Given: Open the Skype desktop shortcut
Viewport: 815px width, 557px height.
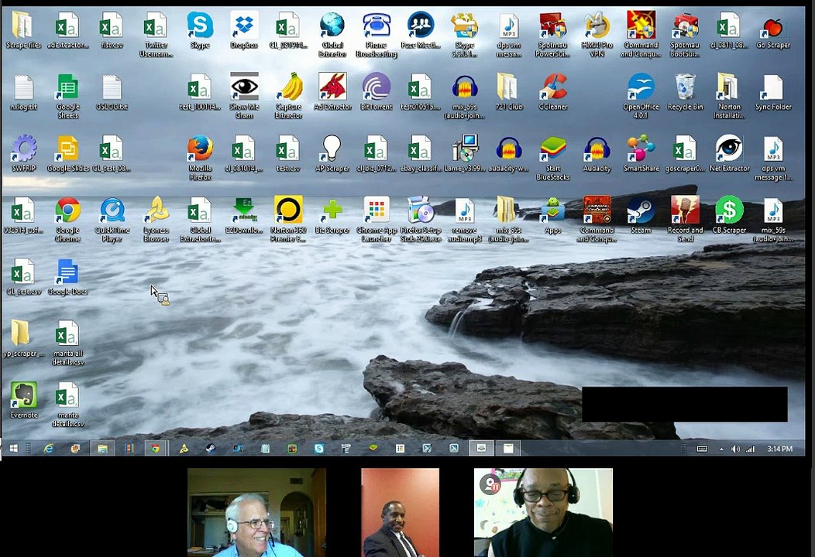Looking at the screenshot, I should coord(199,27).
